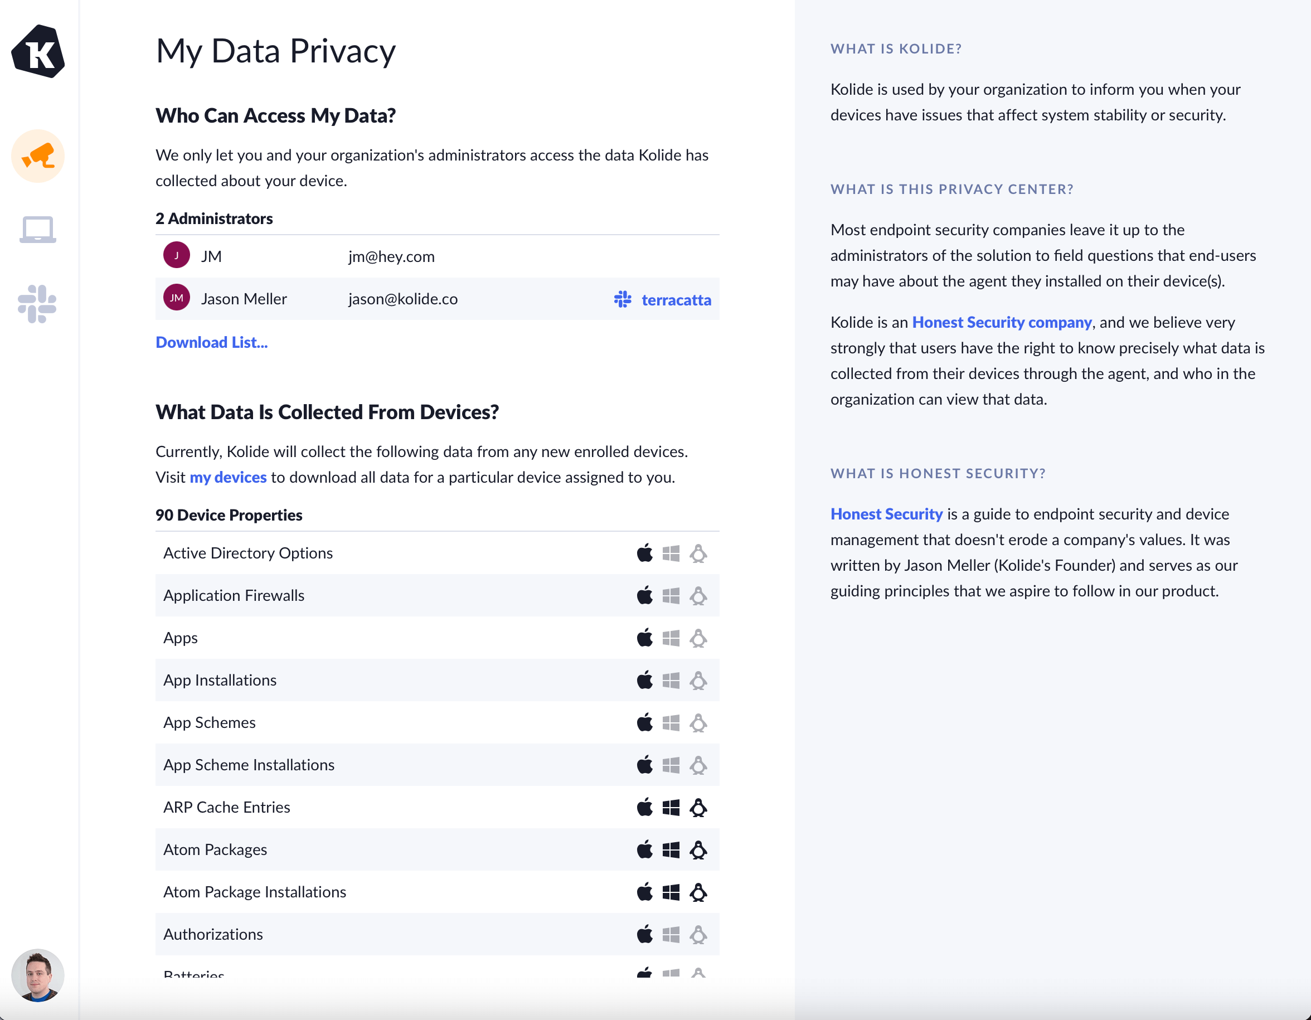This screenshot has width=1311, height=1020.
Task: Click the Linux icon for Atom Packages
Action: (698, 850)
